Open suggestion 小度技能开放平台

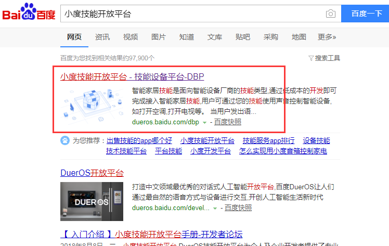(208, 140)
